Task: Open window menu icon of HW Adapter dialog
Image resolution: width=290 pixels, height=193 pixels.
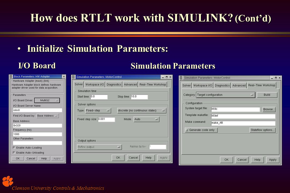Action: 11,76
